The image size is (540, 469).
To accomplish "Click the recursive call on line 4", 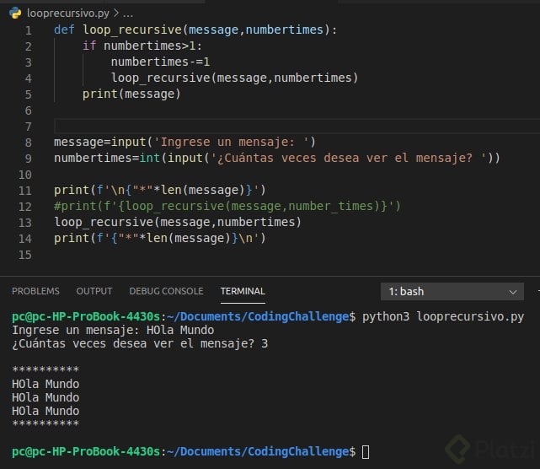I will tap(234, 78).
